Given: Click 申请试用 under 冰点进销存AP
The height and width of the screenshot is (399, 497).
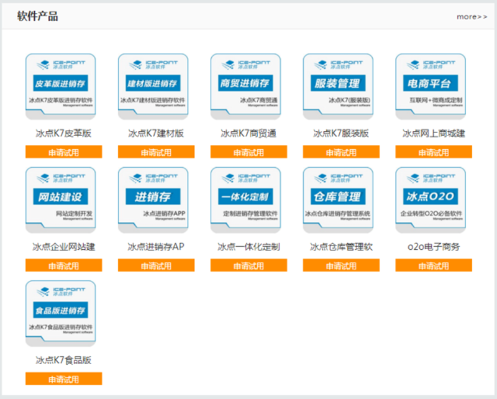Looking at the screenshot, I should [x=157, y=265].
